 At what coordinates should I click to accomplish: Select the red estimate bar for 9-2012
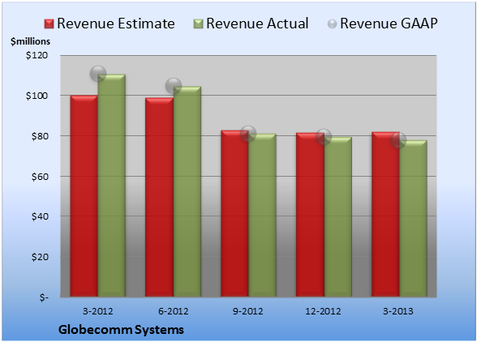click(234, 213)
